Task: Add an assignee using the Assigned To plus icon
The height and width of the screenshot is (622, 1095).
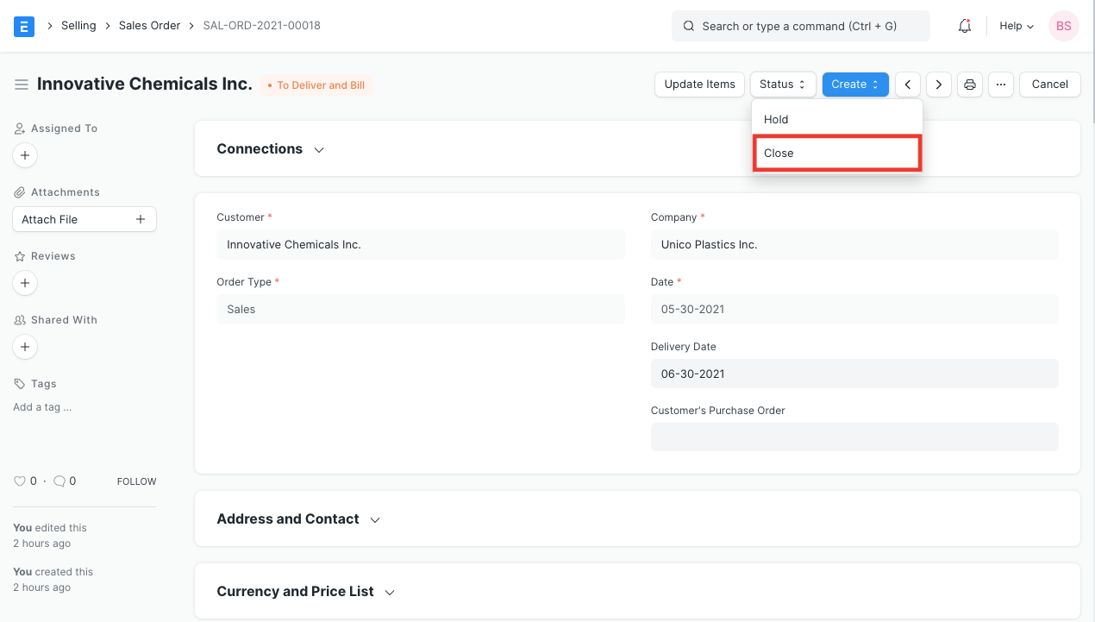Action: click(24, 155)
